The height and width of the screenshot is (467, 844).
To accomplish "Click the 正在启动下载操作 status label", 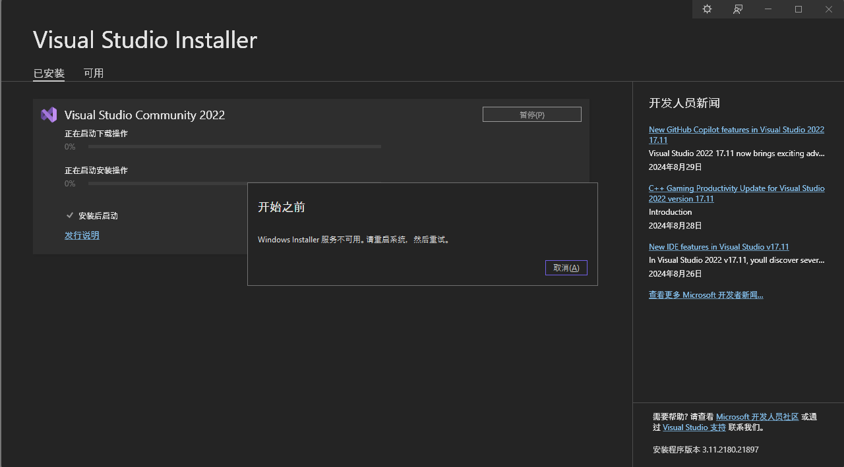I will coord(96,134).
